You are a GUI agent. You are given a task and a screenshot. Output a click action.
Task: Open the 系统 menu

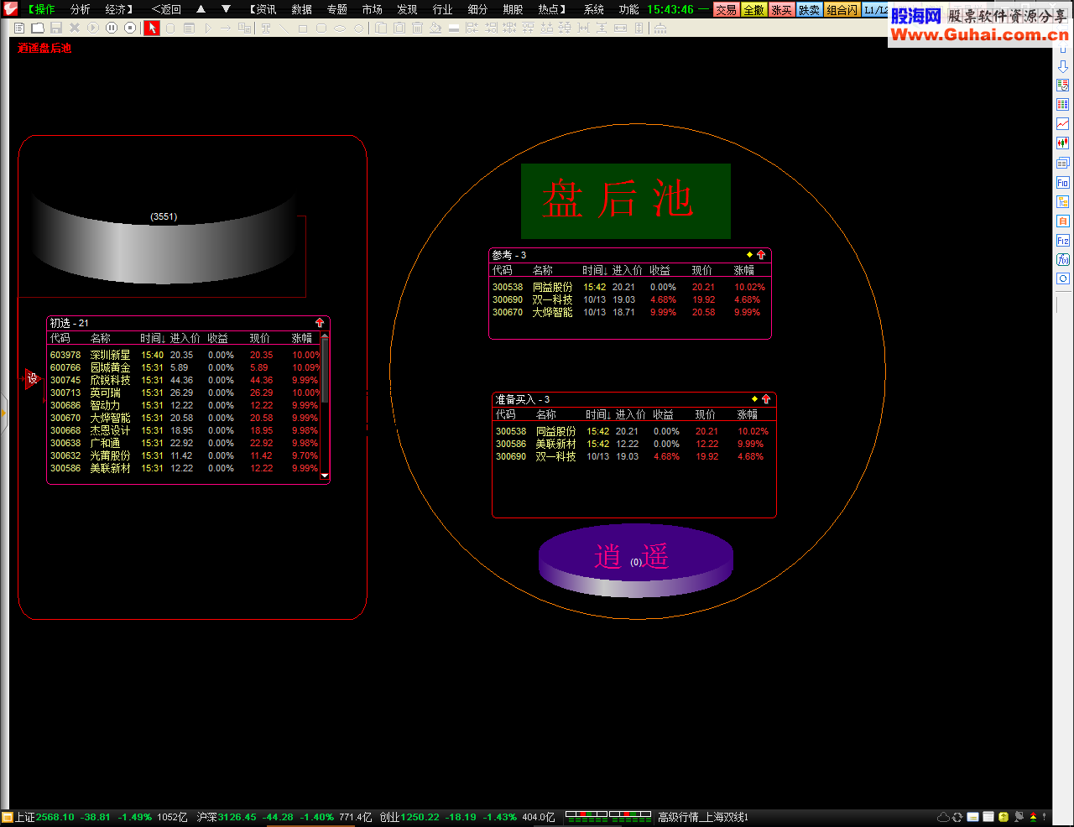pyautogui.click(x=593, y=9)
